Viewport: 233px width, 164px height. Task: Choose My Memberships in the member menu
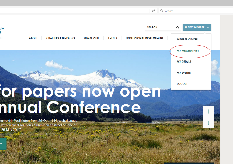pyautogui.click(x=188, y=51)
